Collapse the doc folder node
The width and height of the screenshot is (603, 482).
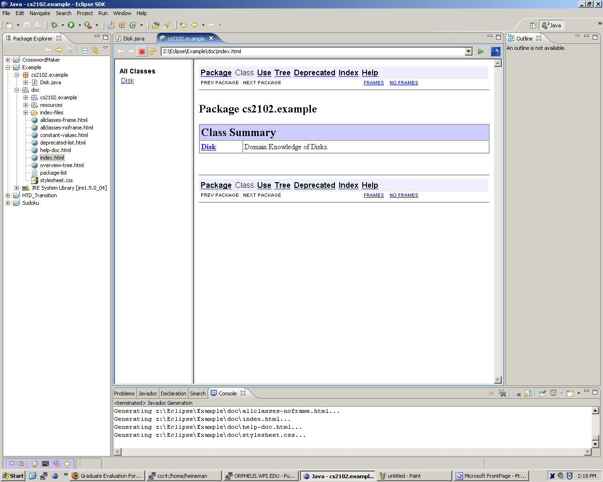click(16, 90)
